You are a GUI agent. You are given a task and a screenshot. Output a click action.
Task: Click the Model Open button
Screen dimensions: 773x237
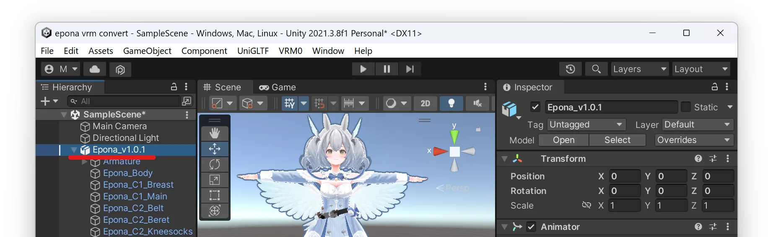[563, 140]
